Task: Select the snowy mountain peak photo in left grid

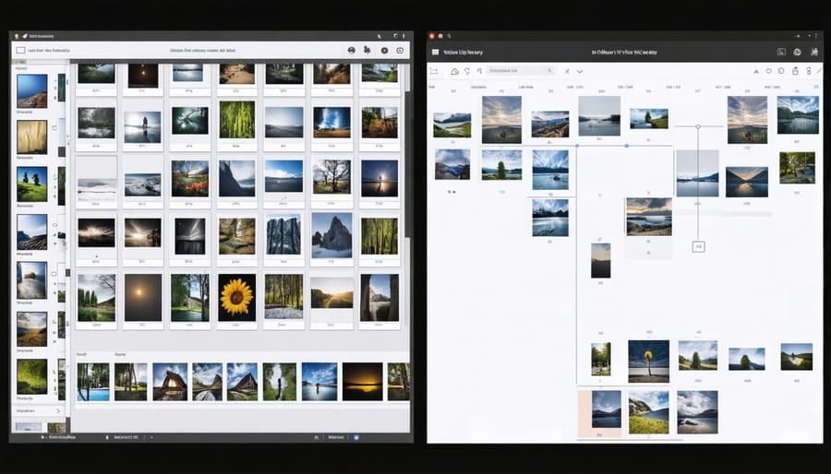Action: click(331, 235)
